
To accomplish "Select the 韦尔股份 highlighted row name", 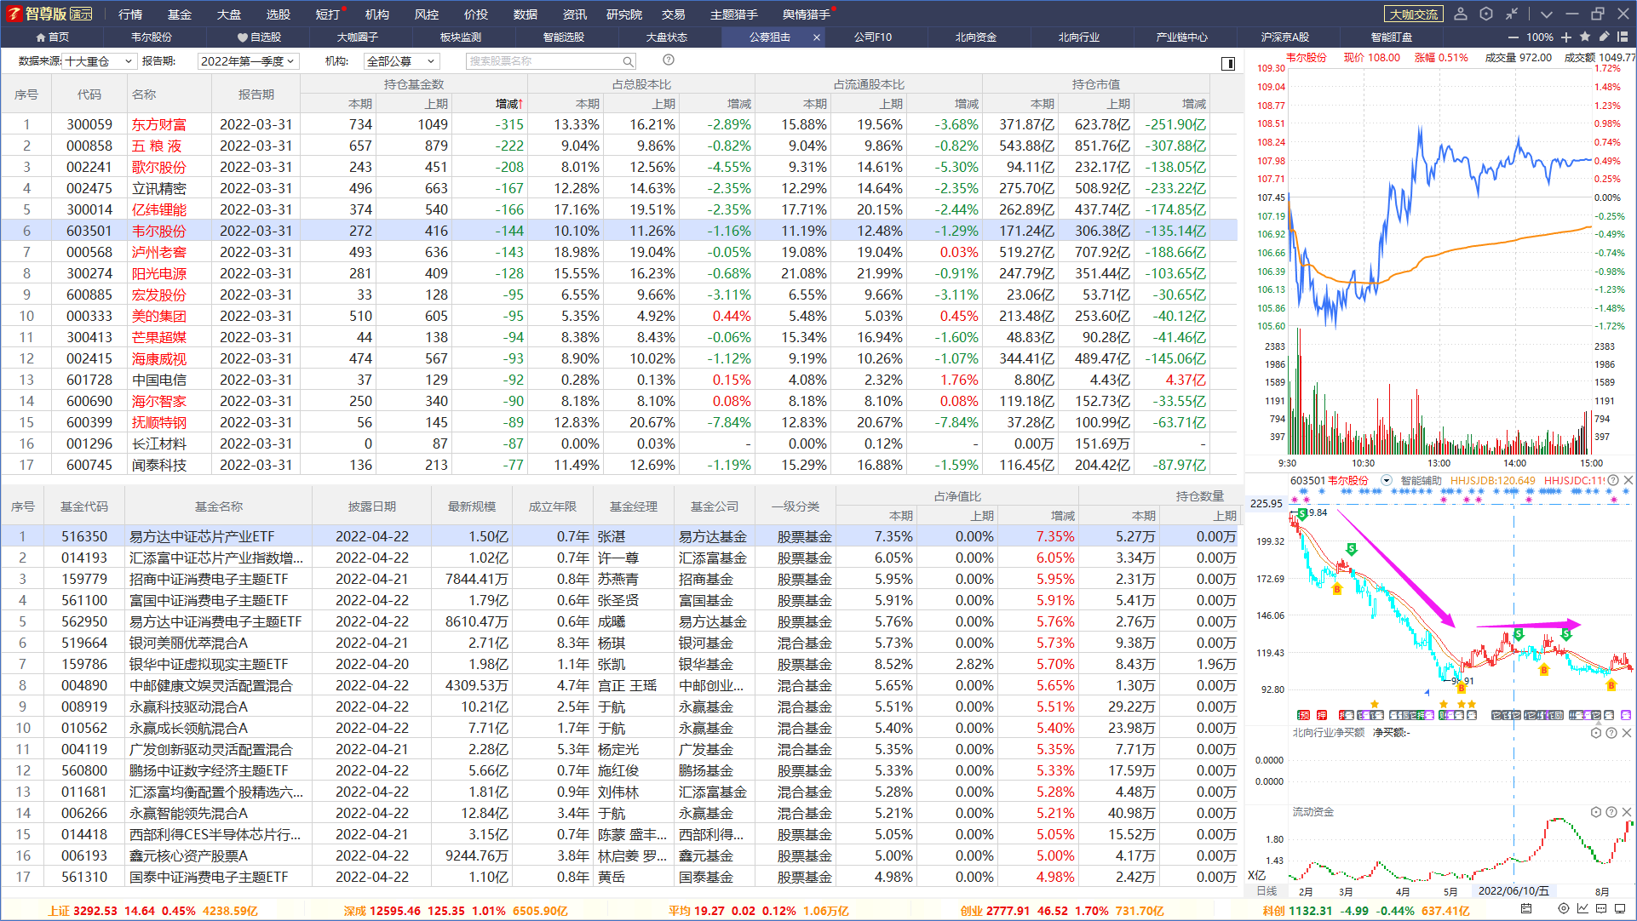I will (x=158, y=231).
